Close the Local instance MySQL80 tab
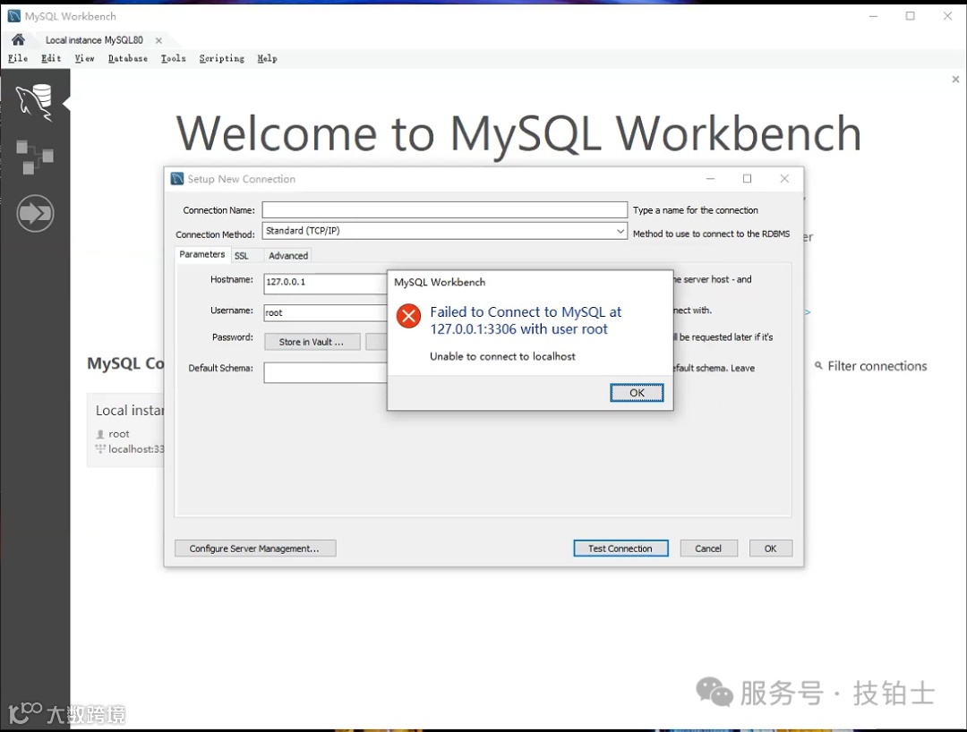The height and width of the screenshot is (732, 967). [158, 40]
